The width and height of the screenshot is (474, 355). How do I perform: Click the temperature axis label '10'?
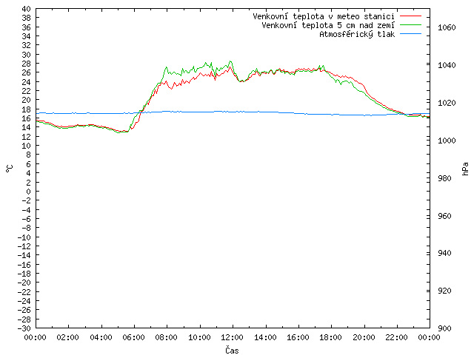(x=27, y=146)
